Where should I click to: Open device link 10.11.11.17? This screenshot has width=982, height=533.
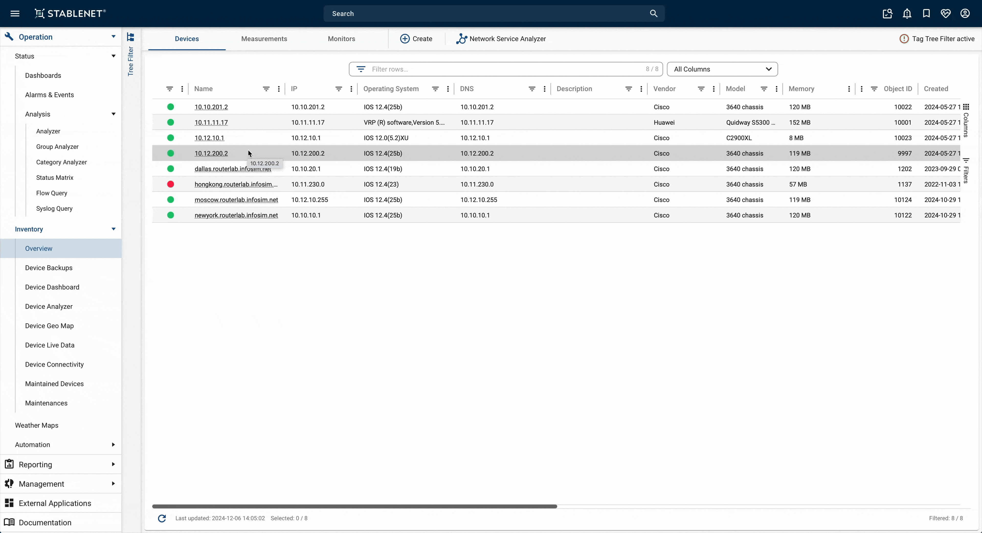click(211, 123)
